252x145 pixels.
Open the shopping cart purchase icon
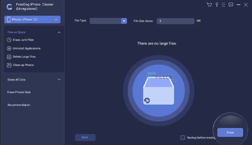click(209, 5)
